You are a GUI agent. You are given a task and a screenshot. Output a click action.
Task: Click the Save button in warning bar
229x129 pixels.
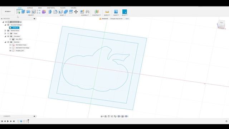(x=127, y=19)
